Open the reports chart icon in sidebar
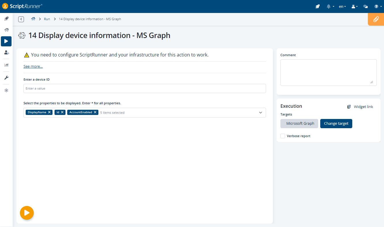Viewport: 384px width, 227px height. (6, 65)
